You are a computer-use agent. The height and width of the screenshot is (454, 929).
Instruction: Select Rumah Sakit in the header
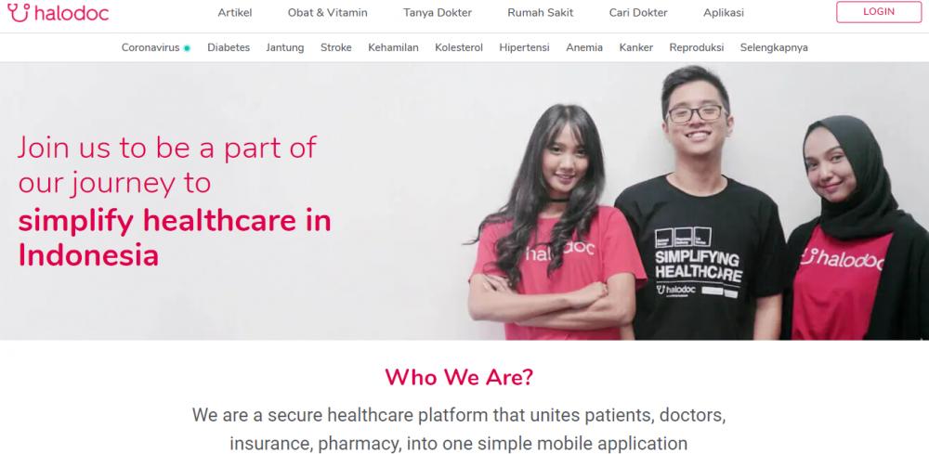[541, 12]
